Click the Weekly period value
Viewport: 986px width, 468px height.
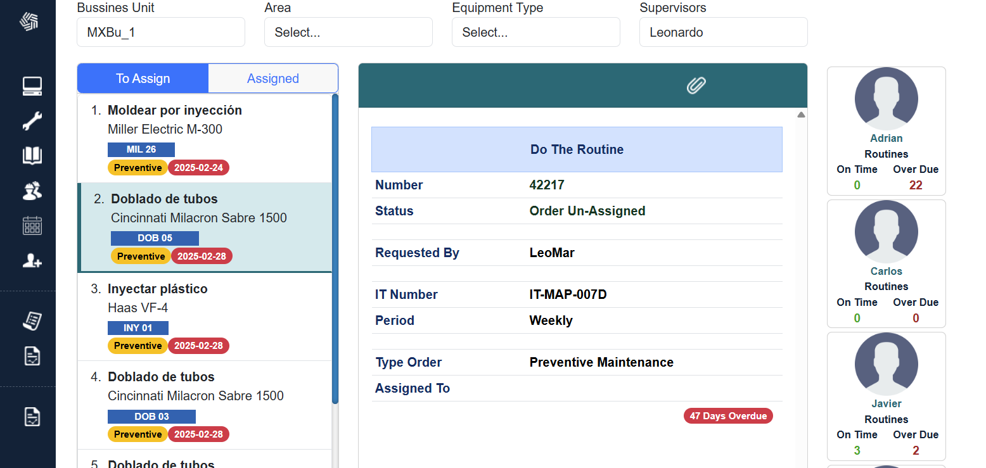click(x=551, y=320)
